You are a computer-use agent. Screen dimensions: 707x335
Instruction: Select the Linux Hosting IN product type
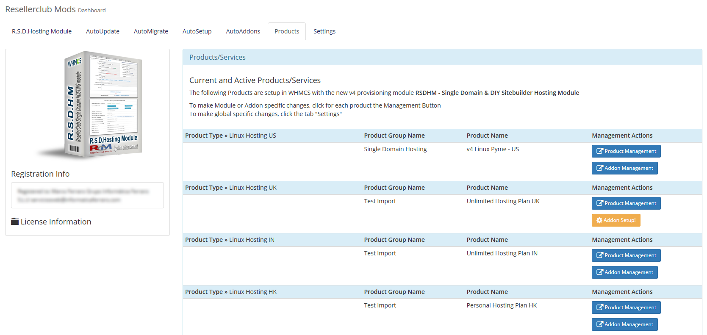click(x=252, y=240)
